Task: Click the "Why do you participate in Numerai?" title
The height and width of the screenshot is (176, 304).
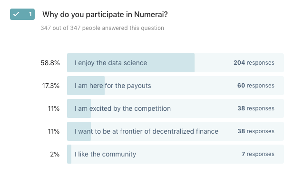Action: [x=105, y=15]
